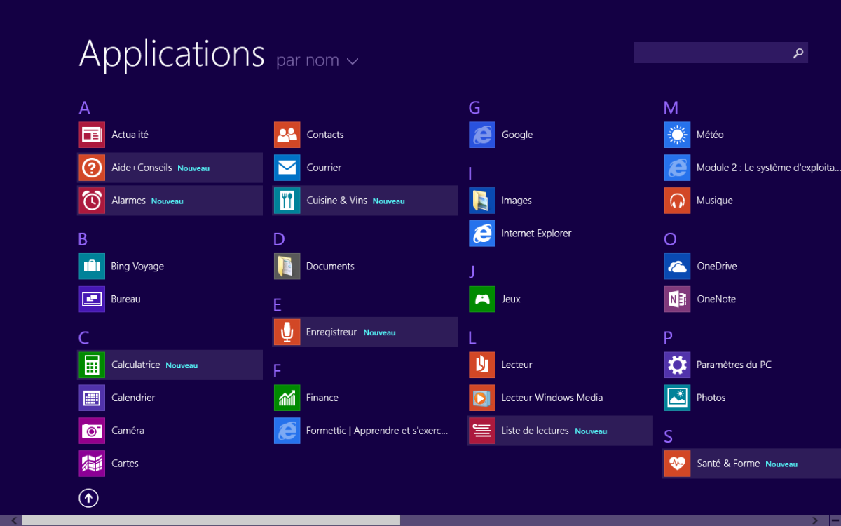Click the letter D group header
The width and height of the screenshot is (841, 526).
(279, 240)
